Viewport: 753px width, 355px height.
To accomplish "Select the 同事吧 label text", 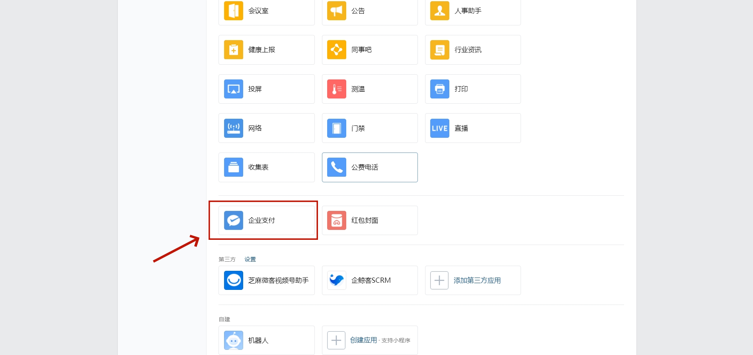I will pyautogui.click(x=361, y=50).
